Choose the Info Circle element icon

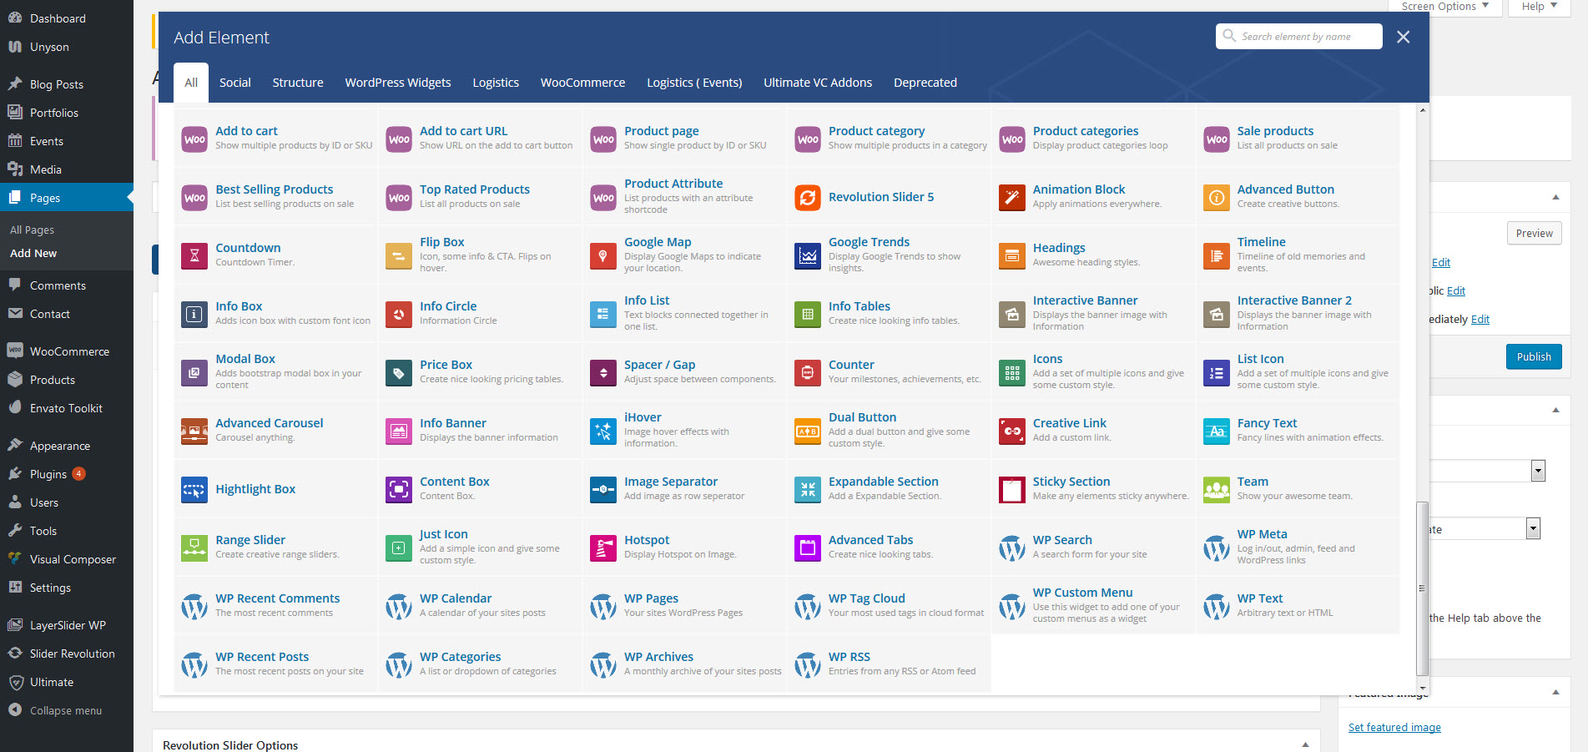(399, 314)
